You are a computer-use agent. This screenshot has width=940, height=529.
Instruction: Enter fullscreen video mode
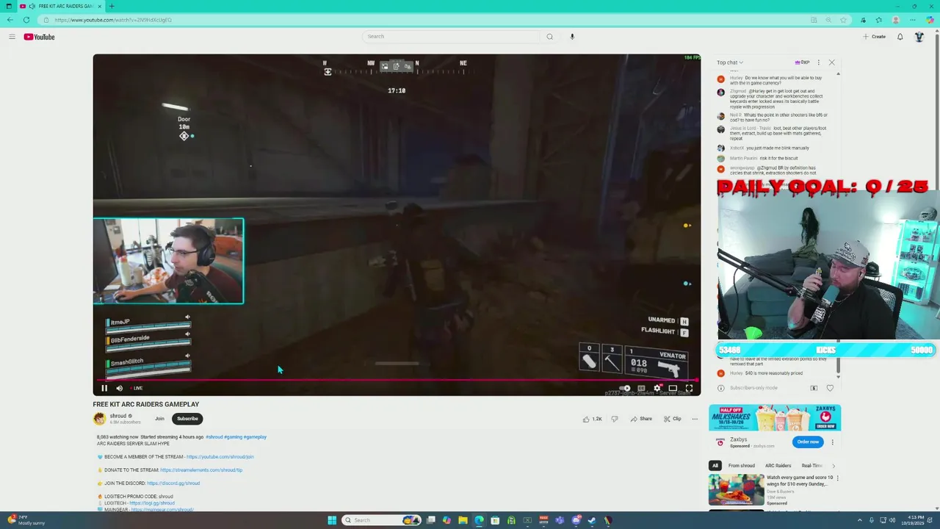689,388
